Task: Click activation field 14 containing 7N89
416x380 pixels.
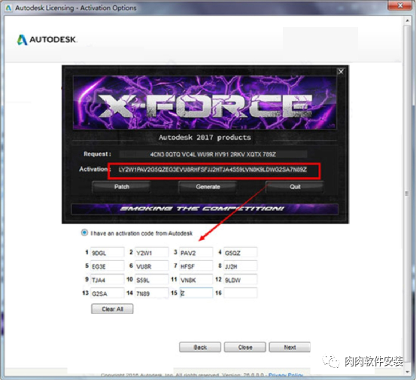Action: [x=151, y=293]
